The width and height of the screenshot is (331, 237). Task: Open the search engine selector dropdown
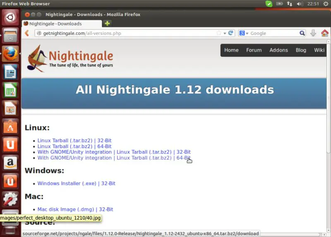coord(244,33)
